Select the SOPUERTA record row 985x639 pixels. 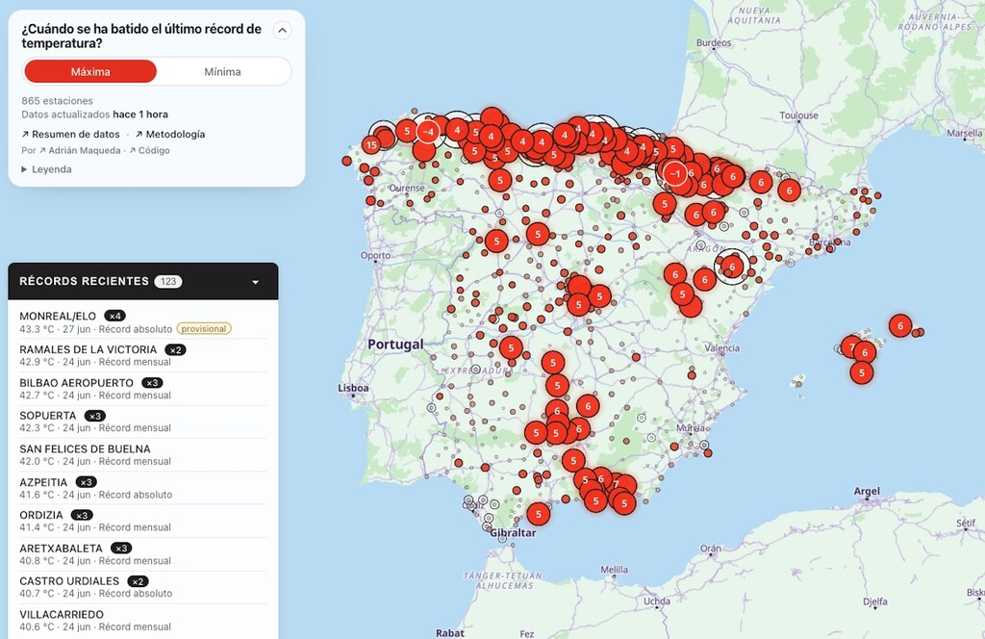point(143,422)
